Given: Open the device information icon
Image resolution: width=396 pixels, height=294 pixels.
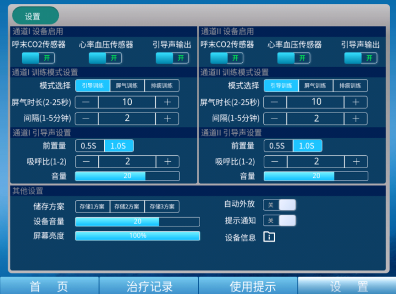Looking at the screenshot, I should 269,237.
